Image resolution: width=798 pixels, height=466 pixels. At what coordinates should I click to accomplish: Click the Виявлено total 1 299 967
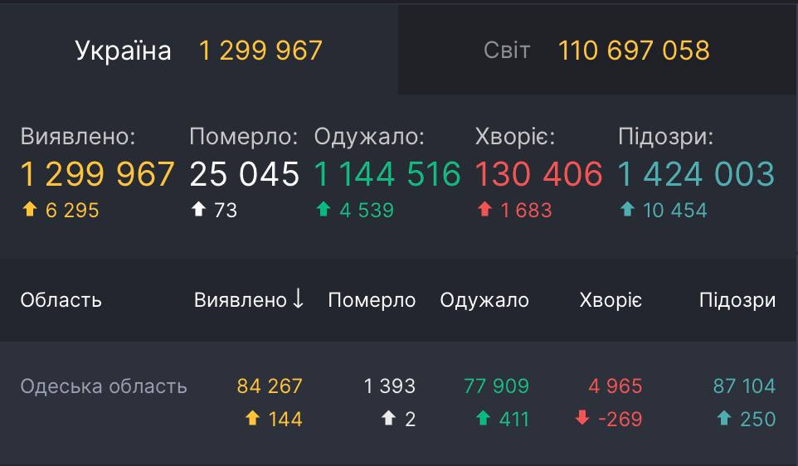98,174
